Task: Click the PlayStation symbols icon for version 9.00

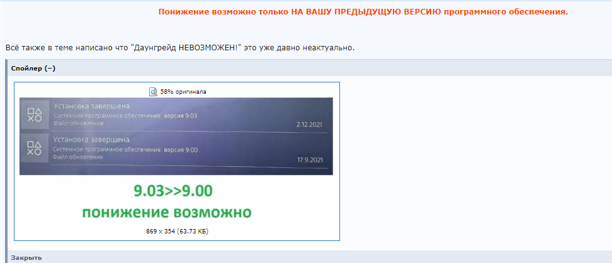Action: pyautogui.click(x=35, y=148)
